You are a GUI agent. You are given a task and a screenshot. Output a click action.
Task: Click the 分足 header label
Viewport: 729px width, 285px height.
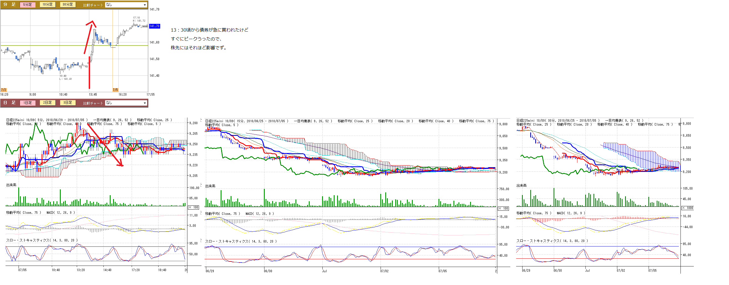pyautogui.click(x=9, y=4)
